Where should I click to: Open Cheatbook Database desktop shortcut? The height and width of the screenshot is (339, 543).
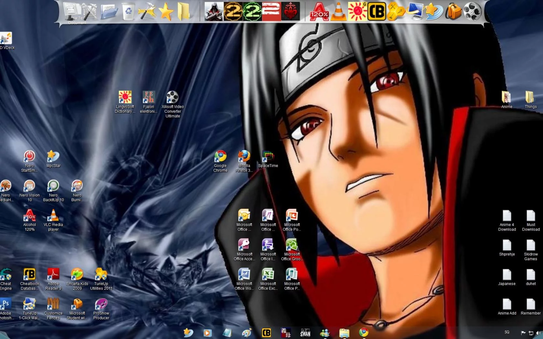tap(29, 279)
